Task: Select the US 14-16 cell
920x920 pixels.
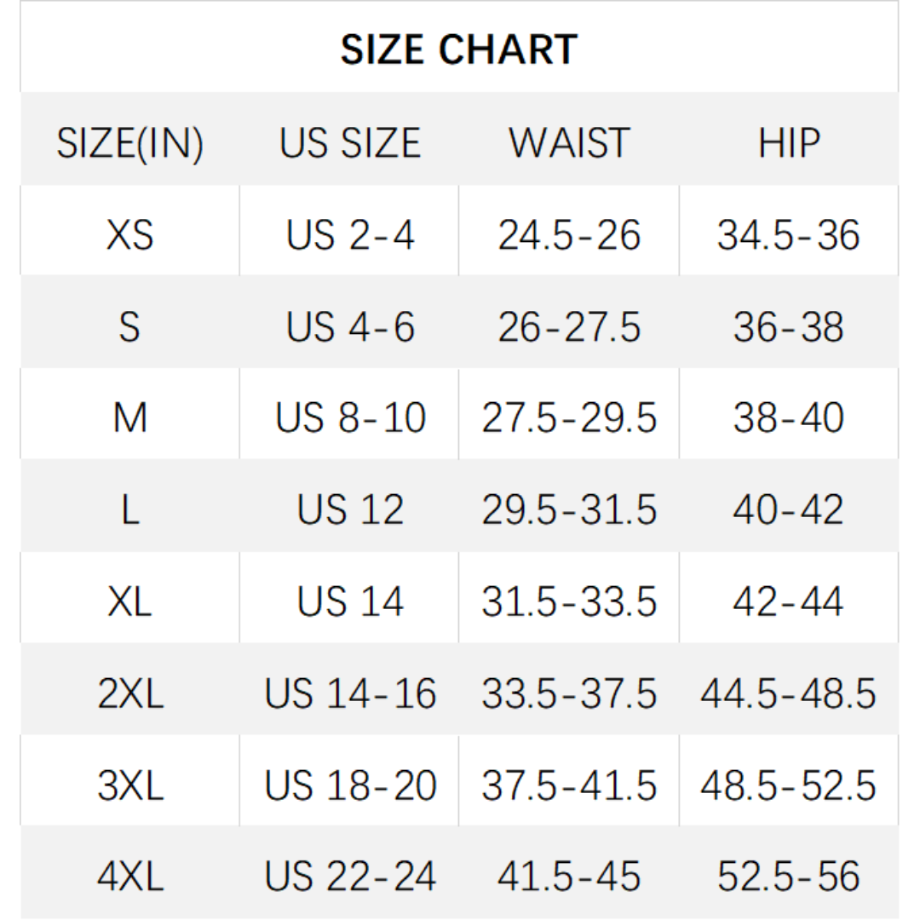Action: (x=350, y=694)
